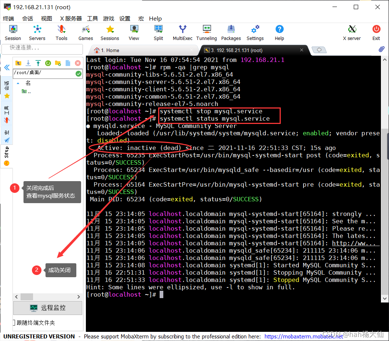This screenshot has width=389, height=341.
Task: Open the Help menu
Action: (155, 19)
